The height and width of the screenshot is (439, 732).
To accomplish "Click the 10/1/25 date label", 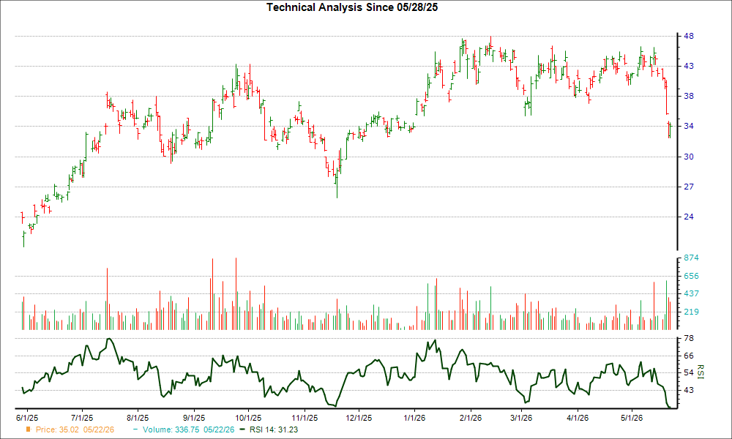I will (x=248, y=418).
